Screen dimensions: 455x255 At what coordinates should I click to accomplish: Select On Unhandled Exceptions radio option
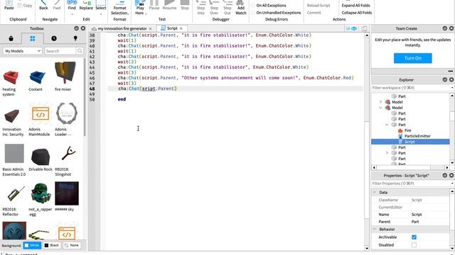(x=253, y=13)
